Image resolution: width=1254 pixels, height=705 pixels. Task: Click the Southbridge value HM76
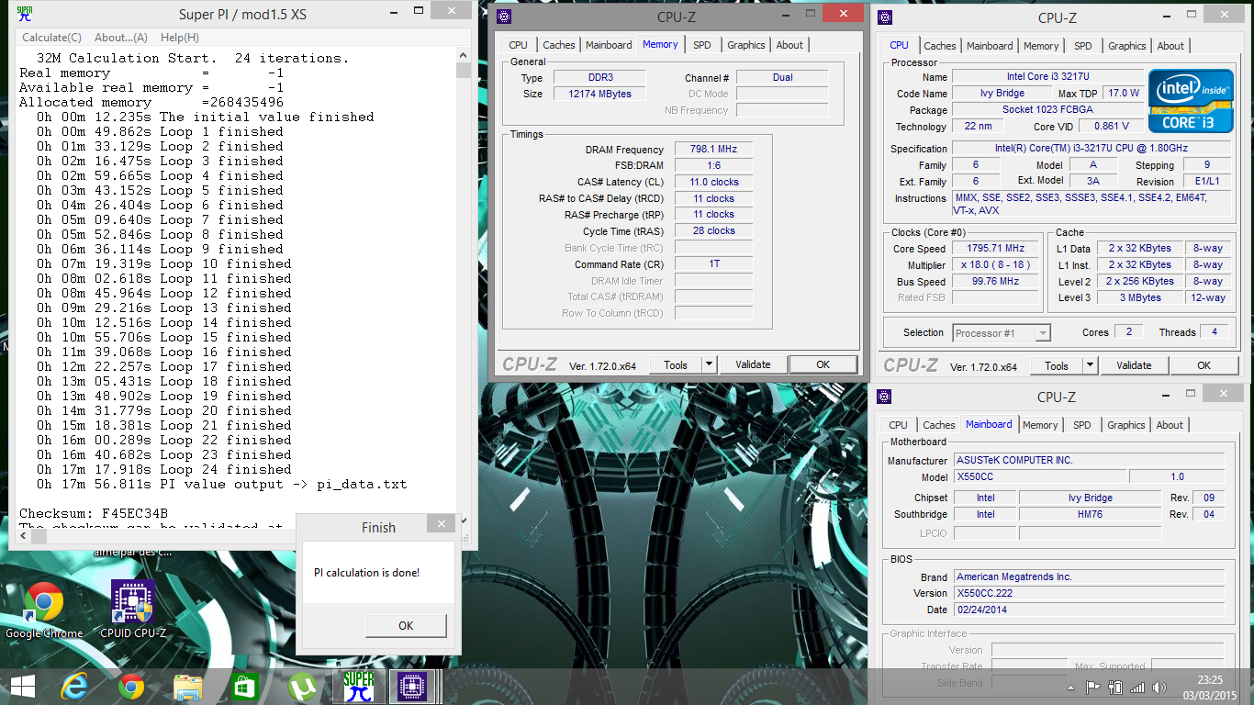[x=1091, y=514]
